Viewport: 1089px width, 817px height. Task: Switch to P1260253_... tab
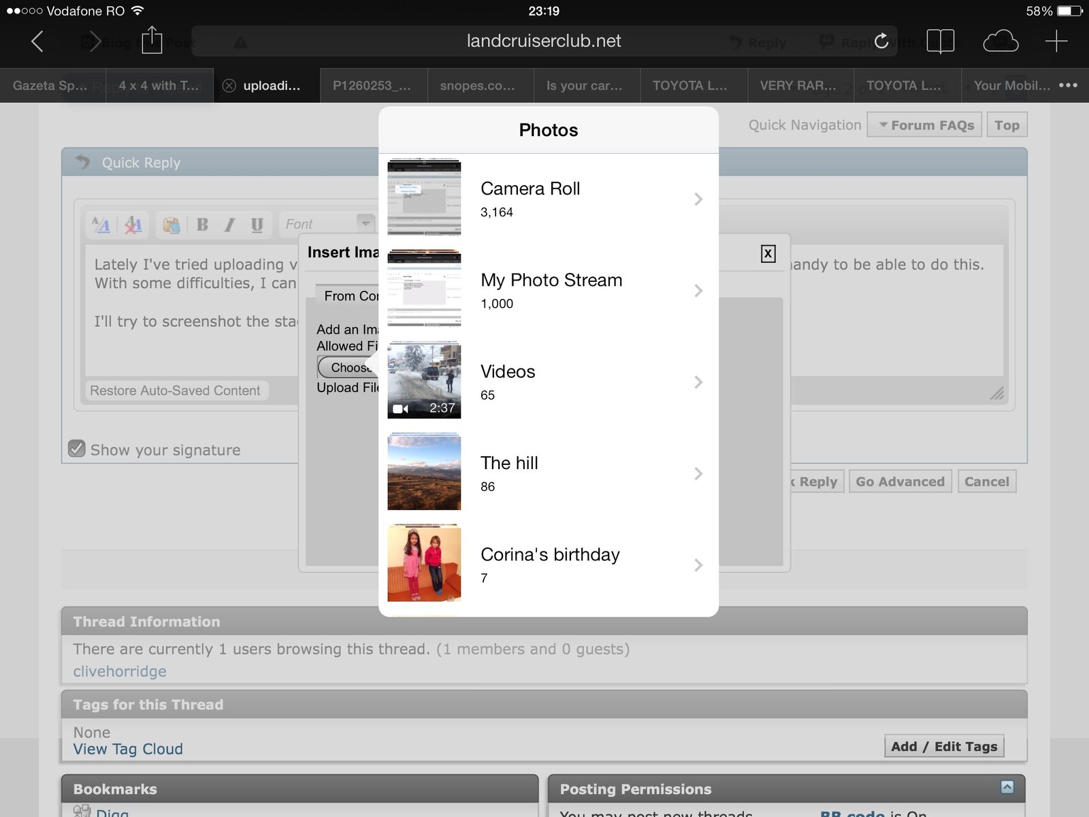click(x=374, y=86)
